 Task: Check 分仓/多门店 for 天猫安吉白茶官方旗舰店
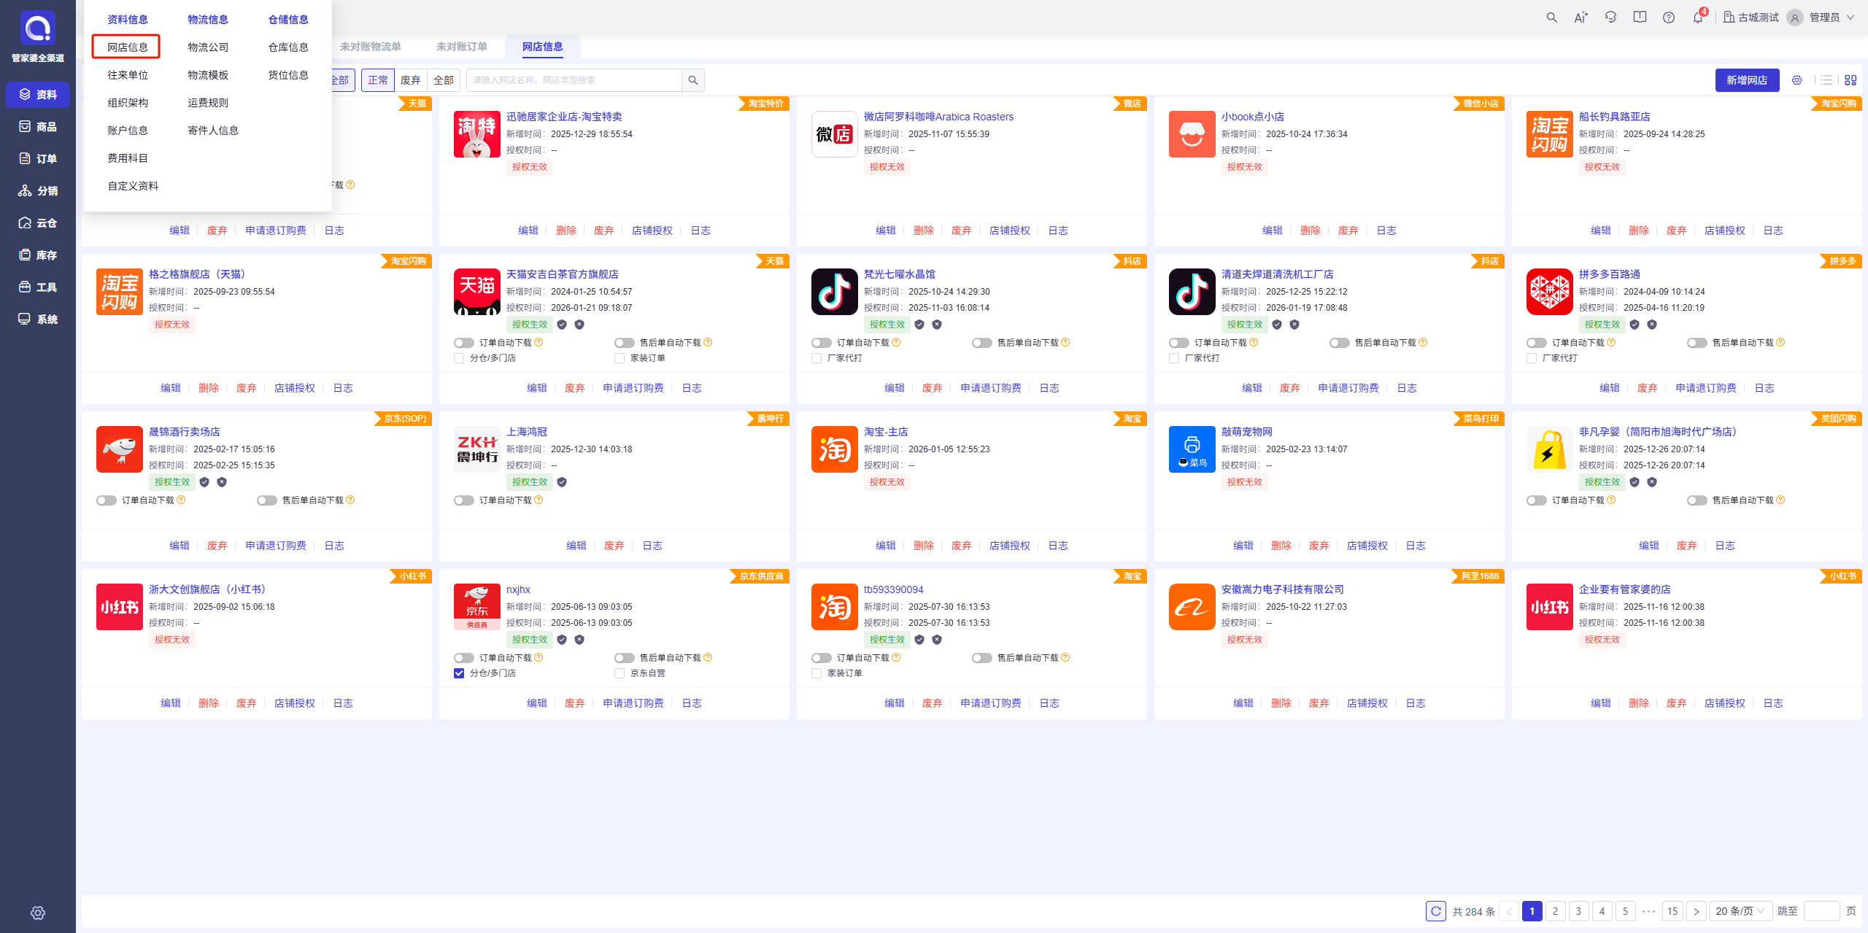pyautogui.click(x=459, y=358)
